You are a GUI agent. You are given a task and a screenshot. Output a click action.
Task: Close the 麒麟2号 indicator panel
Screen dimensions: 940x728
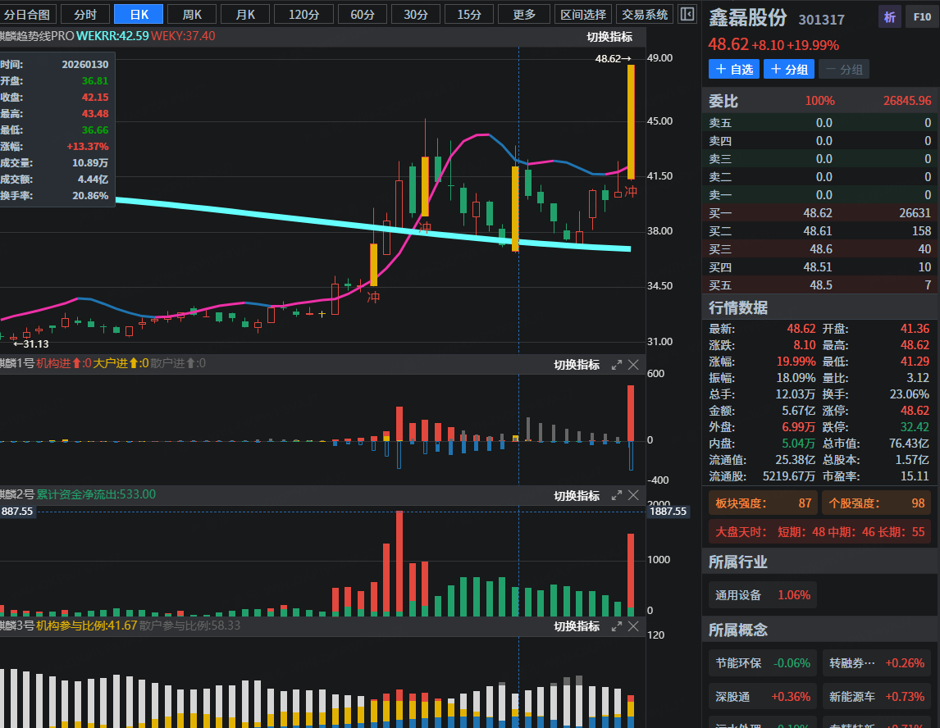tap(634, 495)
